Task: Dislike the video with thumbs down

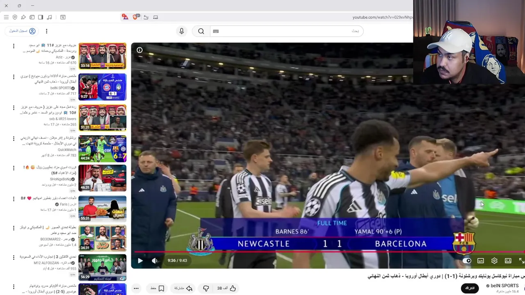Action: point(206,288)
